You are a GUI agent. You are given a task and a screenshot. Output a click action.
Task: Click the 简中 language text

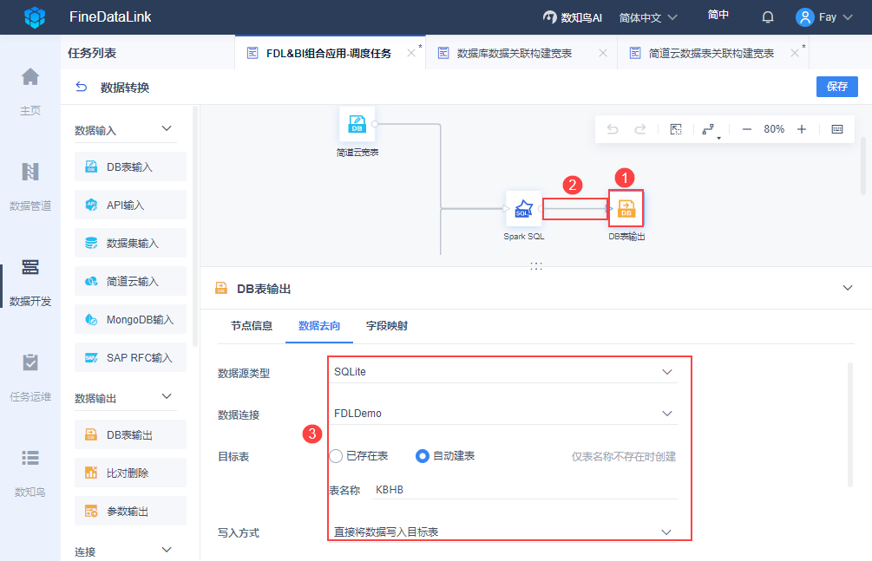[x=718, y=15]
